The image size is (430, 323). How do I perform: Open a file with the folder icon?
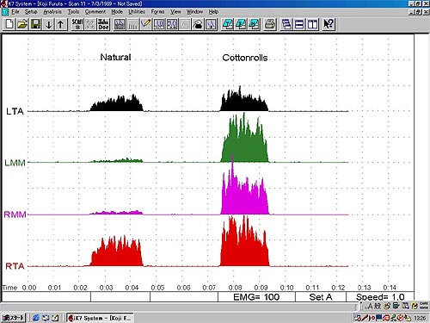[22, 24]
